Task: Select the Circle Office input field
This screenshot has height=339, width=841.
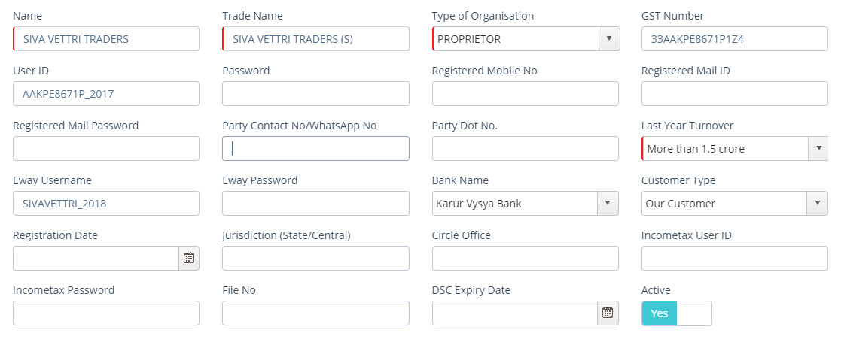Action: click(x=525, y=258)
